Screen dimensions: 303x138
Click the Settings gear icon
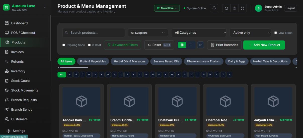pos(8,131)
